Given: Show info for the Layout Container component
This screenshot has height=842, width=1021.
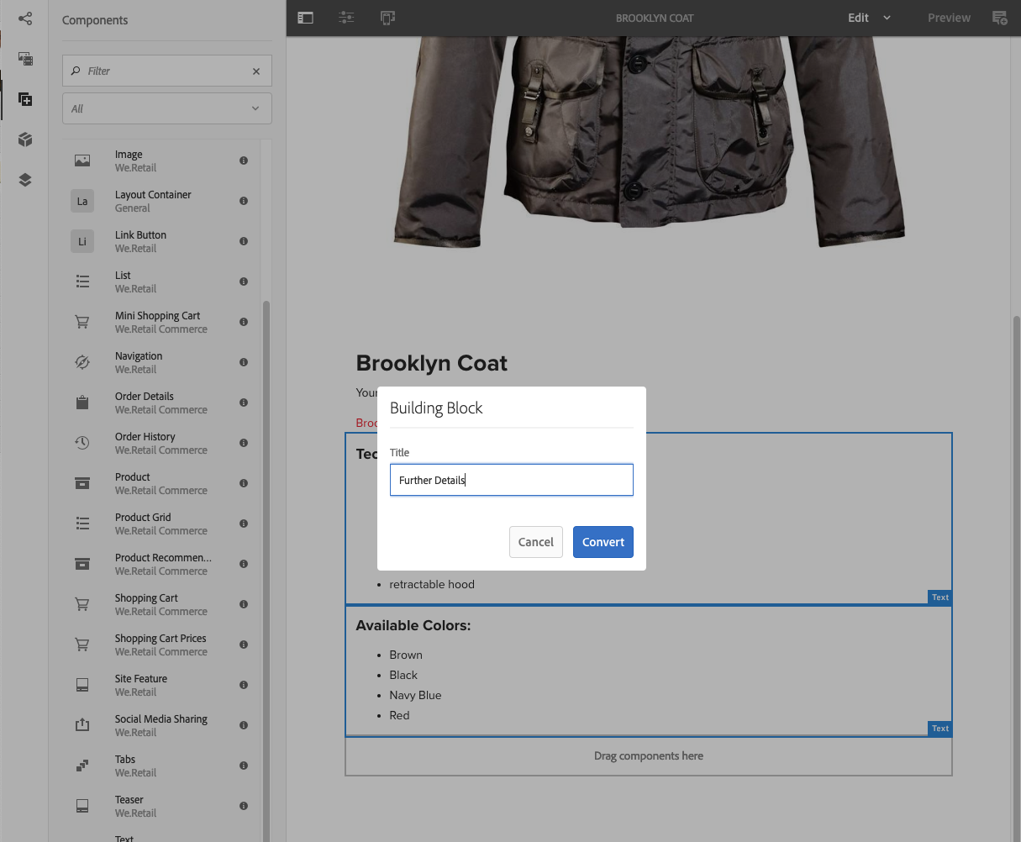Looking at the screenshot, I should (244, 201).
